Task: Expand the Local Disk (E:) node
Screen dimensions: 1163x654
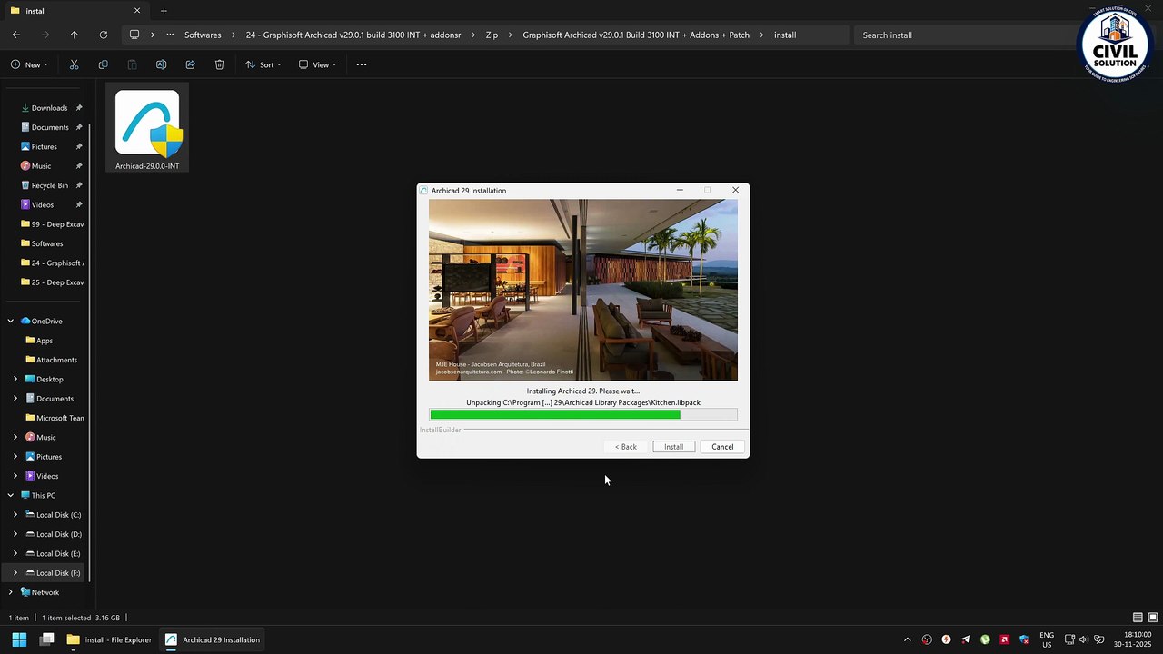Action: pos(15,553)
